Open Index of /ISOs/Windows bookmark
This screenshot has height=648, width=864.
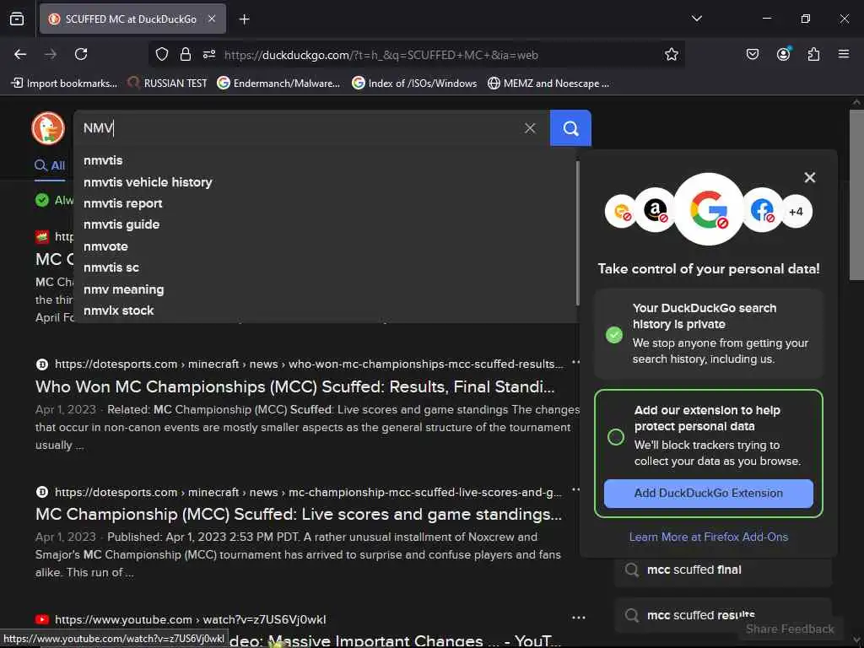[414, 84]
